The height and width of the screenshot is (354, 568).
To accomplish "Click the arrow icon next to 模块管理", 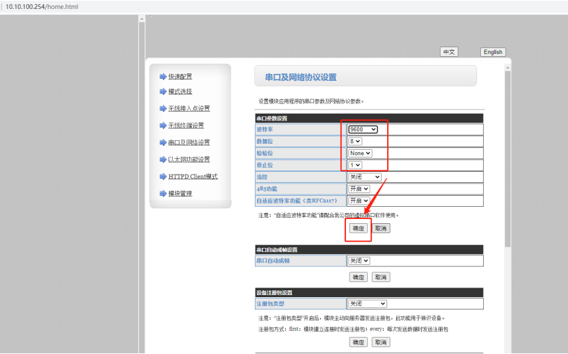I will point(163,194).
